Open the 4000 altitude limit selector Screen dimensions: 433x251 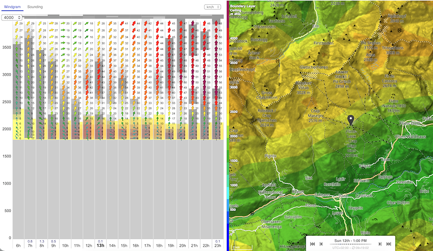coord(11,18)
